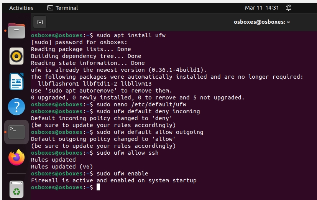Click the notification bell icon
This screenshot has height=200, width=317.
pyautogui.click(x=289, y=8)
